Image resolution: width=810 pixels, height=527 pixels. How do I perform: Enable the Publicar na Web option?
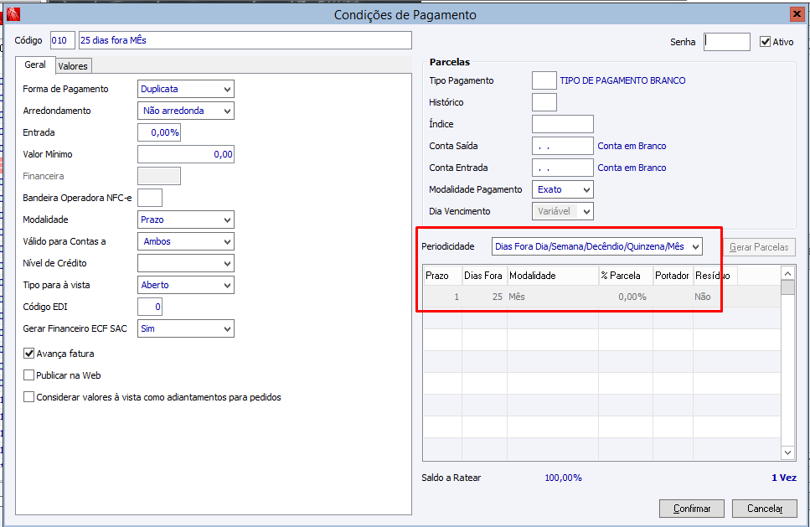click(29, 375)
